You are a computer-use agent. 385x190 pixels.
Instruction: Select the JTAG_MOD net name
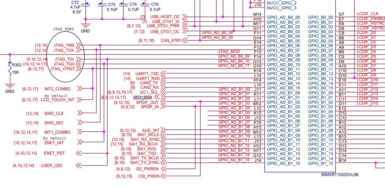point(229,52)
